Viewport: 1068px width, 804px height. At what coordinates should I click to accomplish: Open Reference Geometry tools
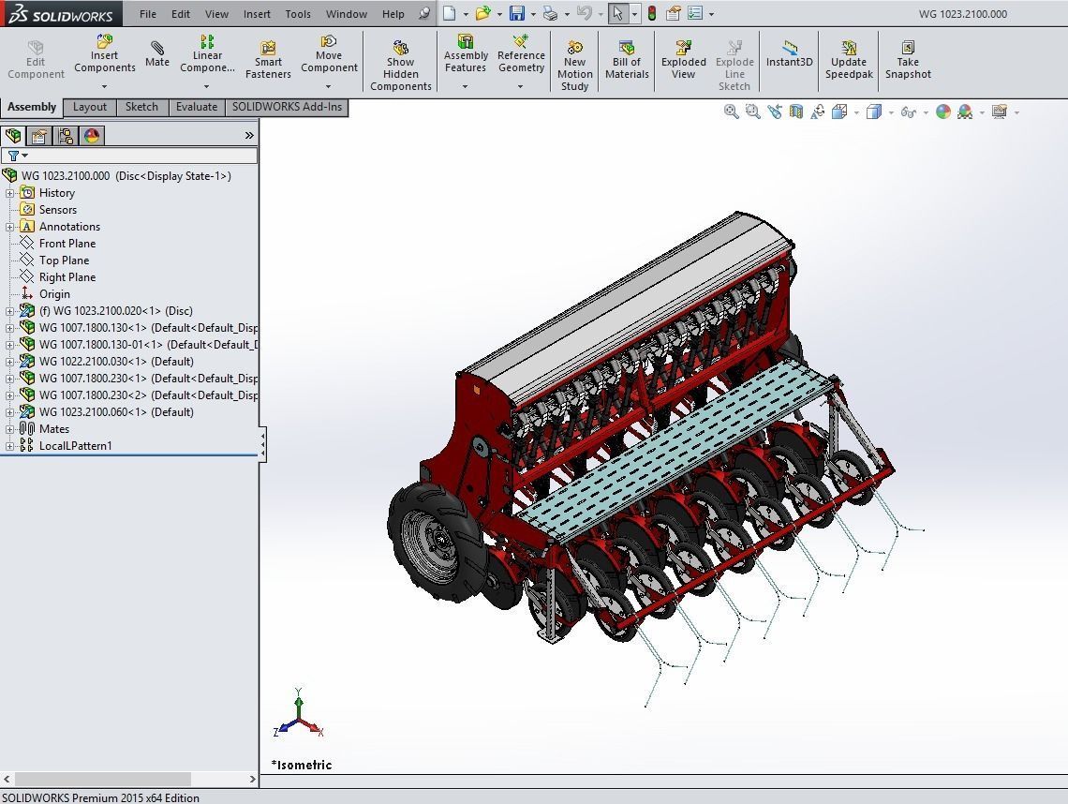(x=521, y=53)
